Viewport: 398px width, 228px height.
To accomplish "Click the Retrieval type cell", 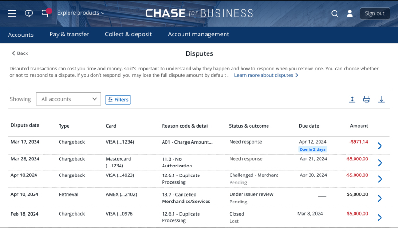I will coord(68,194).
